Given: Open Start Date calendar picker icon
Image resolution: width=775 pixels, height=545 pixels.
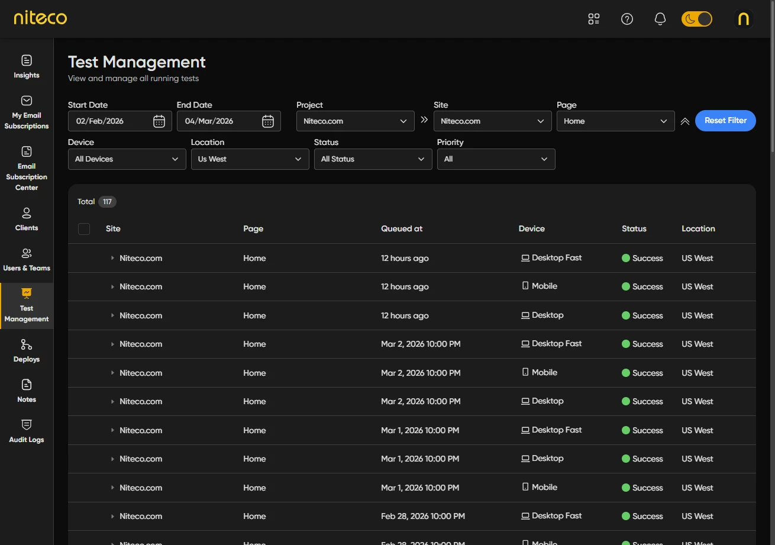Looking at the screenshot, I should point(159,121).
